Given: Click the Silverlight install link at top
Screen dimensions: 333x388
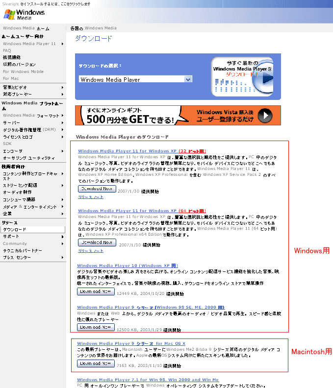Looking at the screenshot, I should coord(46,4).
